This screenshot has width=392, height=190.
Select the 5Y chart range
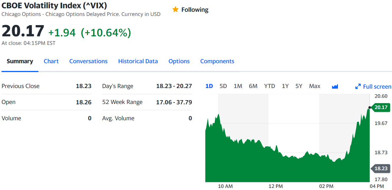pos(299,86)
